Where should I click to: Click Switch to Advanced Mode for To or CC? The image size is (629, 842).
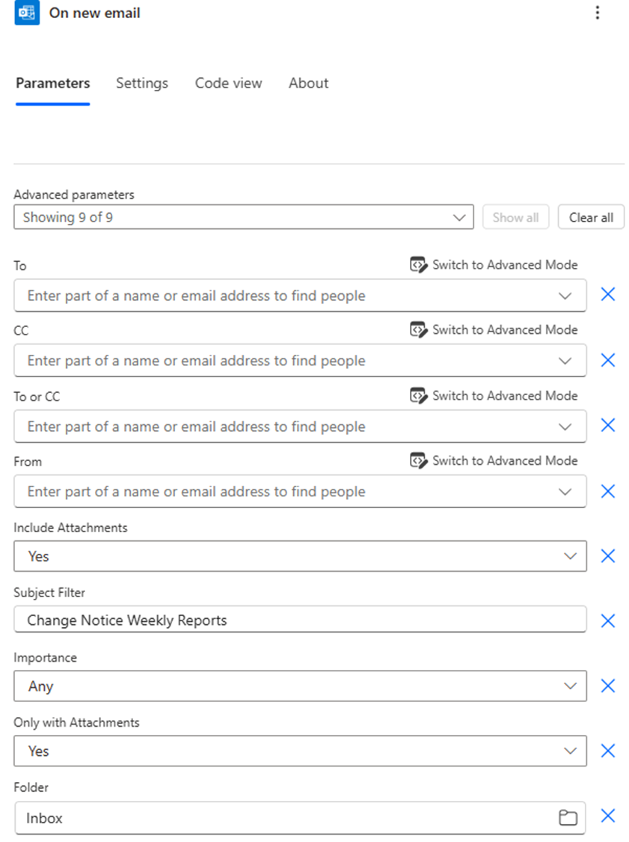pyautogui.click(x=494, y=395)
